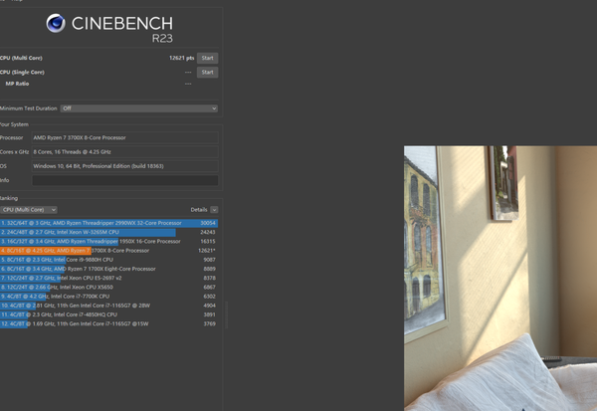The image size is (597, 411).
Task: Select the Ryzen 7 1700X ranking row
Action: point(108,269)
